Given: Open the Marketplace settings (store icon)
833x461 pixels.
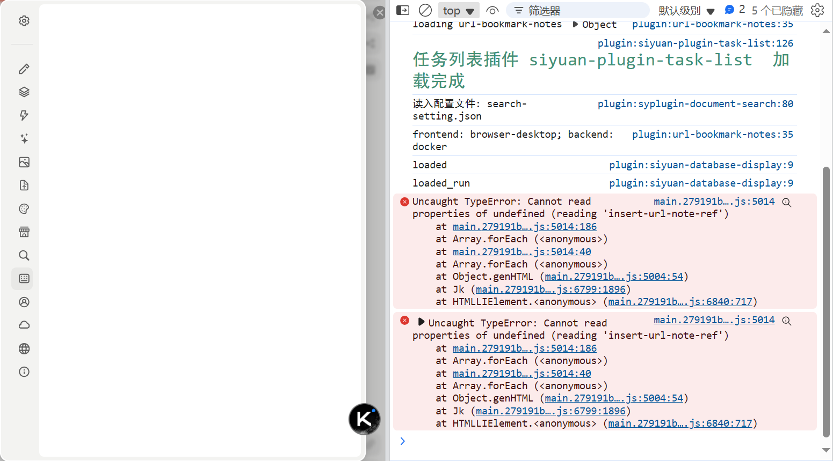Looking at the screenshot, I should [x=24, y=232].
